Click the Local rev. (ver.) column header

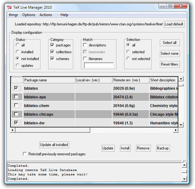pos(94,80)
